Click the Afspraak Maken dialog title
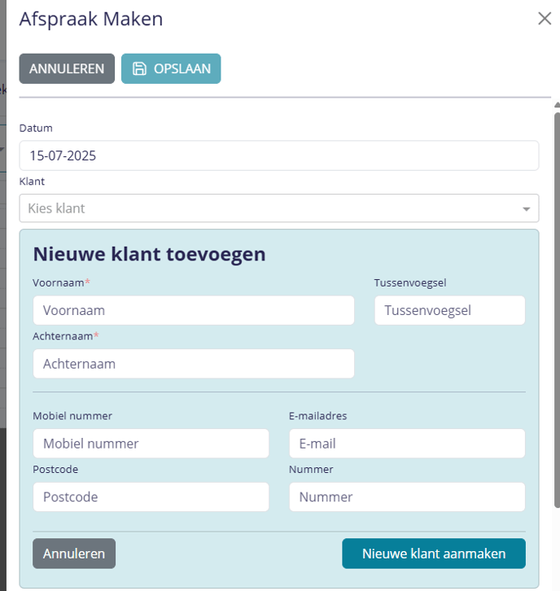Viewport: 560px width, 591px height. [x=91, y=19]
